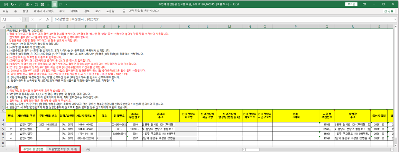Expand the formula bar with chevron
Image resolution: width=399 pixels, height=153 pixels.
tap(395, 19)
